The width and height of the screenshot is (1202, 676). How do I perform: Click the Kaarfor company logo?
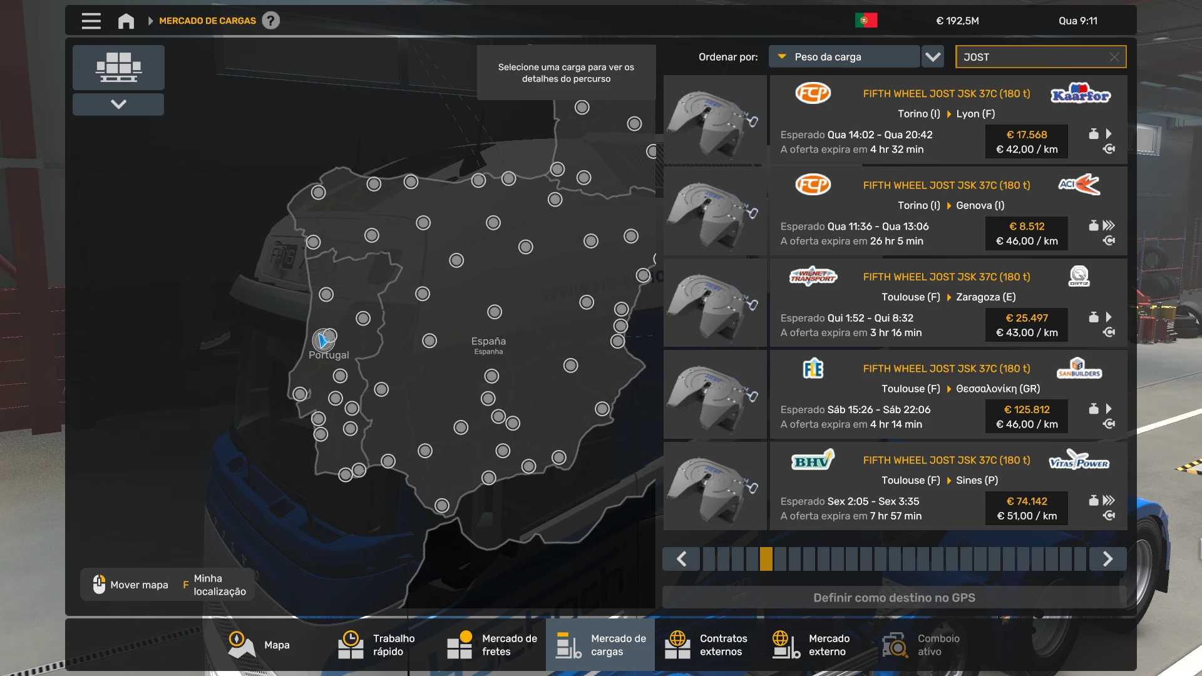(1080, 94)
